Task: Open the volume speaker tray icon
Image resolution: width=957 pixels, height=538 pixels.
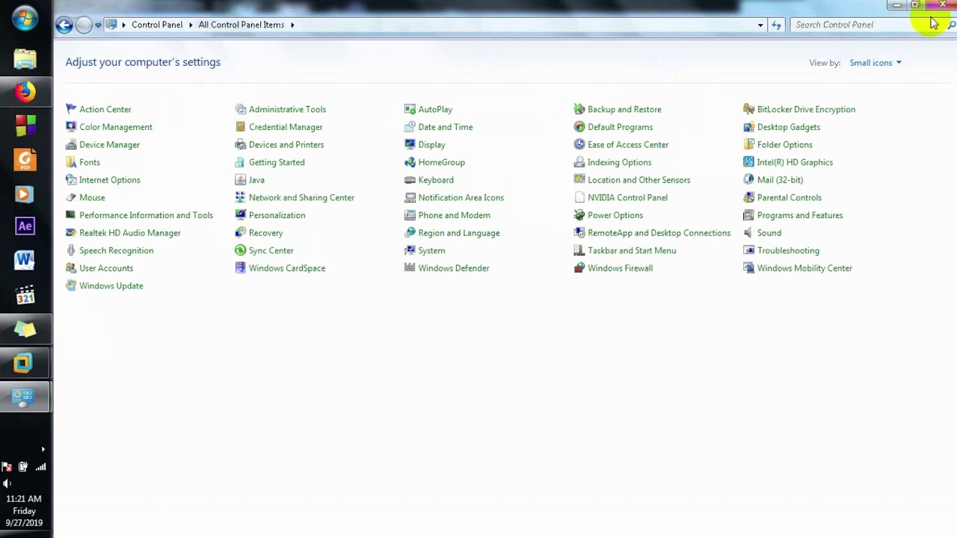Action: point(7,483)
